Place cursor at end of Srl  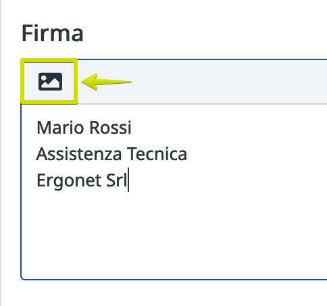click(128, 180)
